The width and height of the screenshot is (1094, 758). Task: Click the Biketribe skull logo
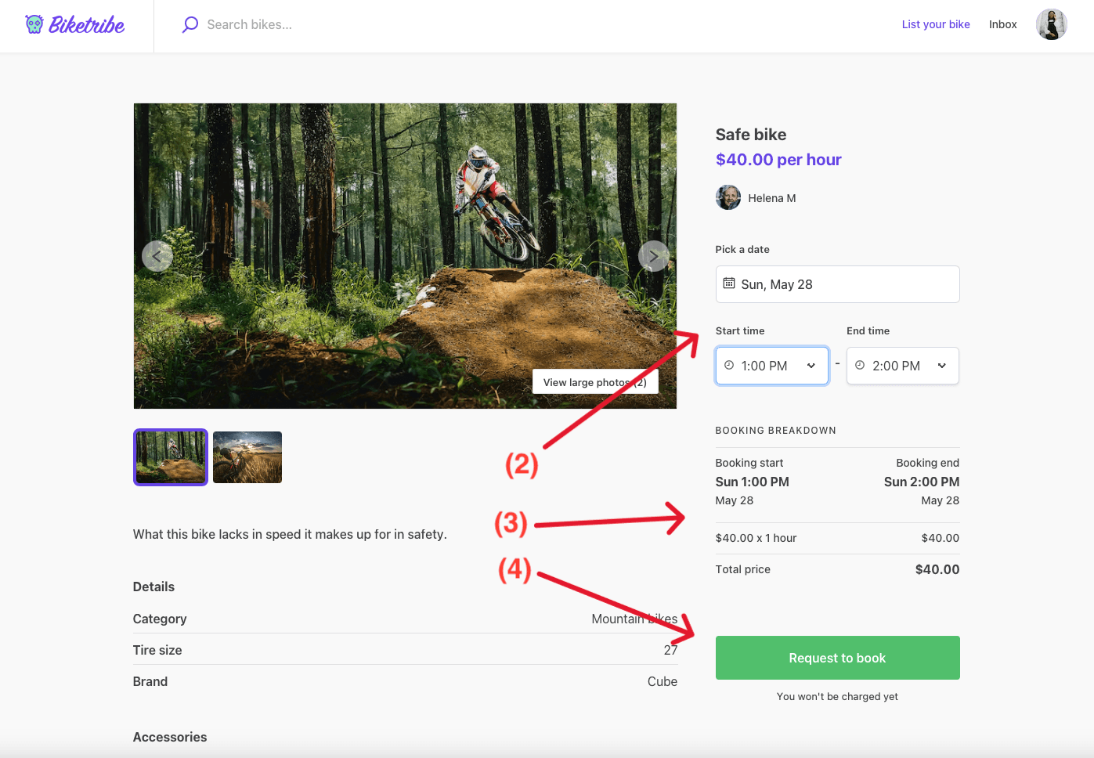coord(34,24)
